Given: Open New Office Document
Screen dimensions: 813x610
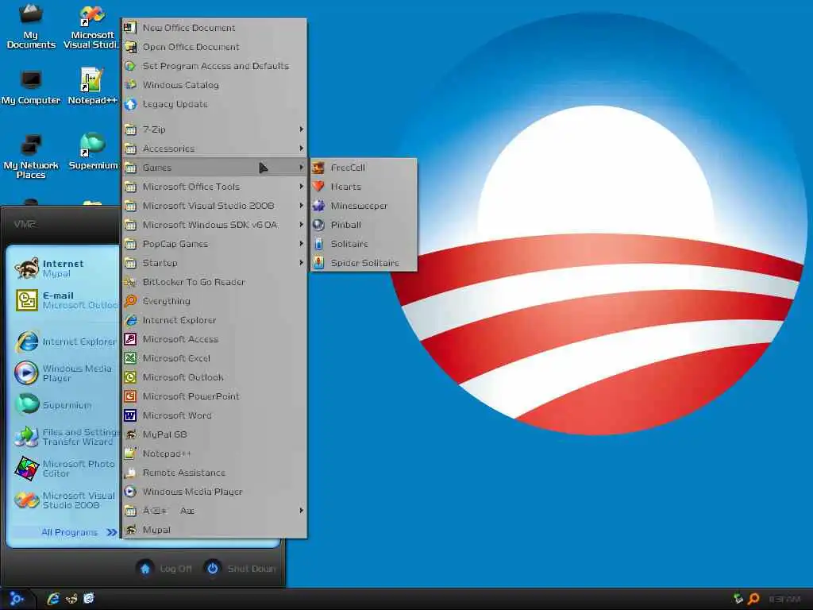Looking at the screenshot, I should click(x=214, y=28).
